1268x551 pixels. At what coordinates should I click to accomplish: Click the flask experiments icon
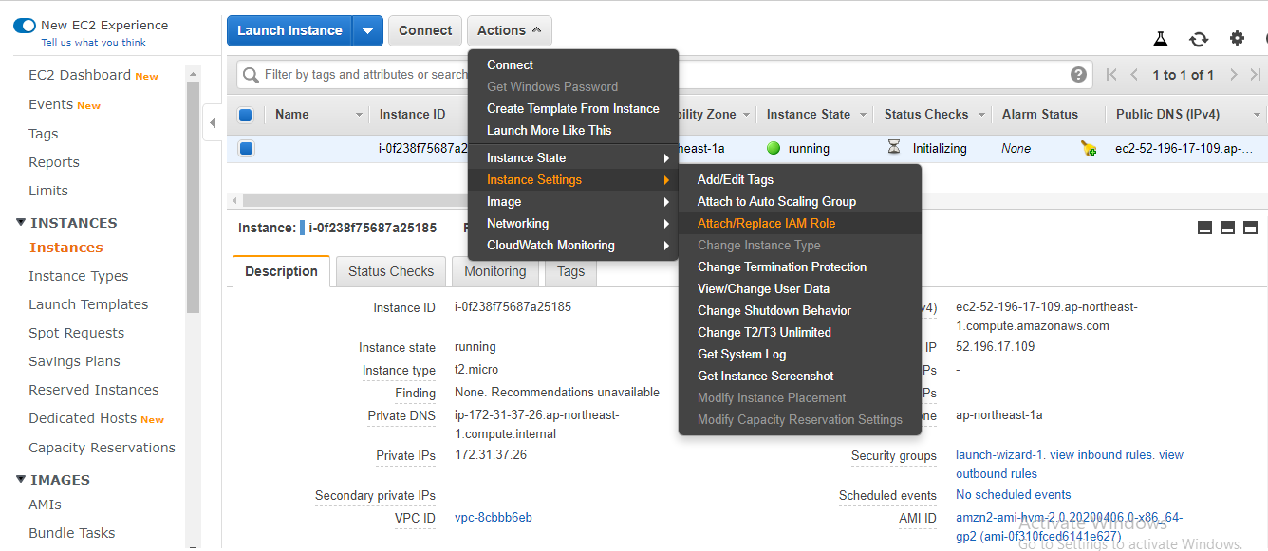(x=1160, y=39)
